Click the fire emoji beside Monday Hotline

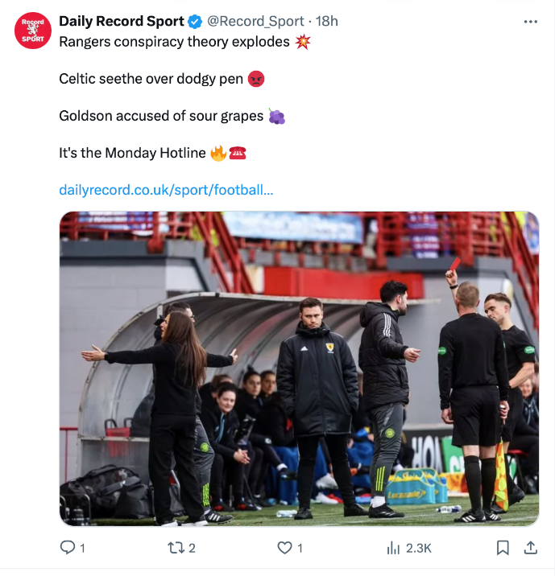pyautogui.click(x=218, y=153)
